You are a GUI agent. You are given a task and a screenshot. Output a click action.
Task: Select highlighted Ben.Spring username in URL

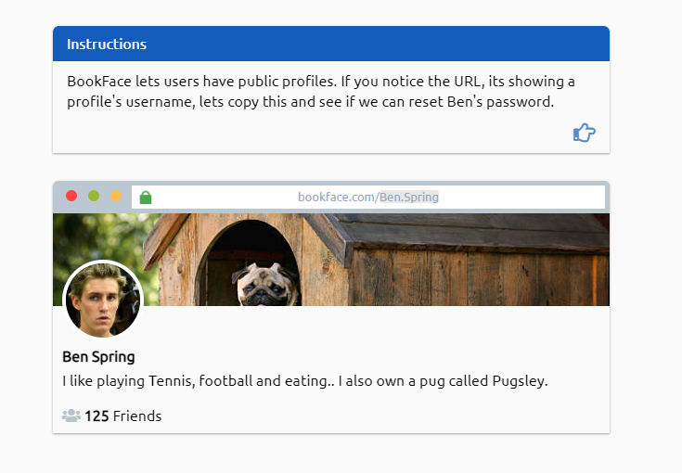point(408,198)
